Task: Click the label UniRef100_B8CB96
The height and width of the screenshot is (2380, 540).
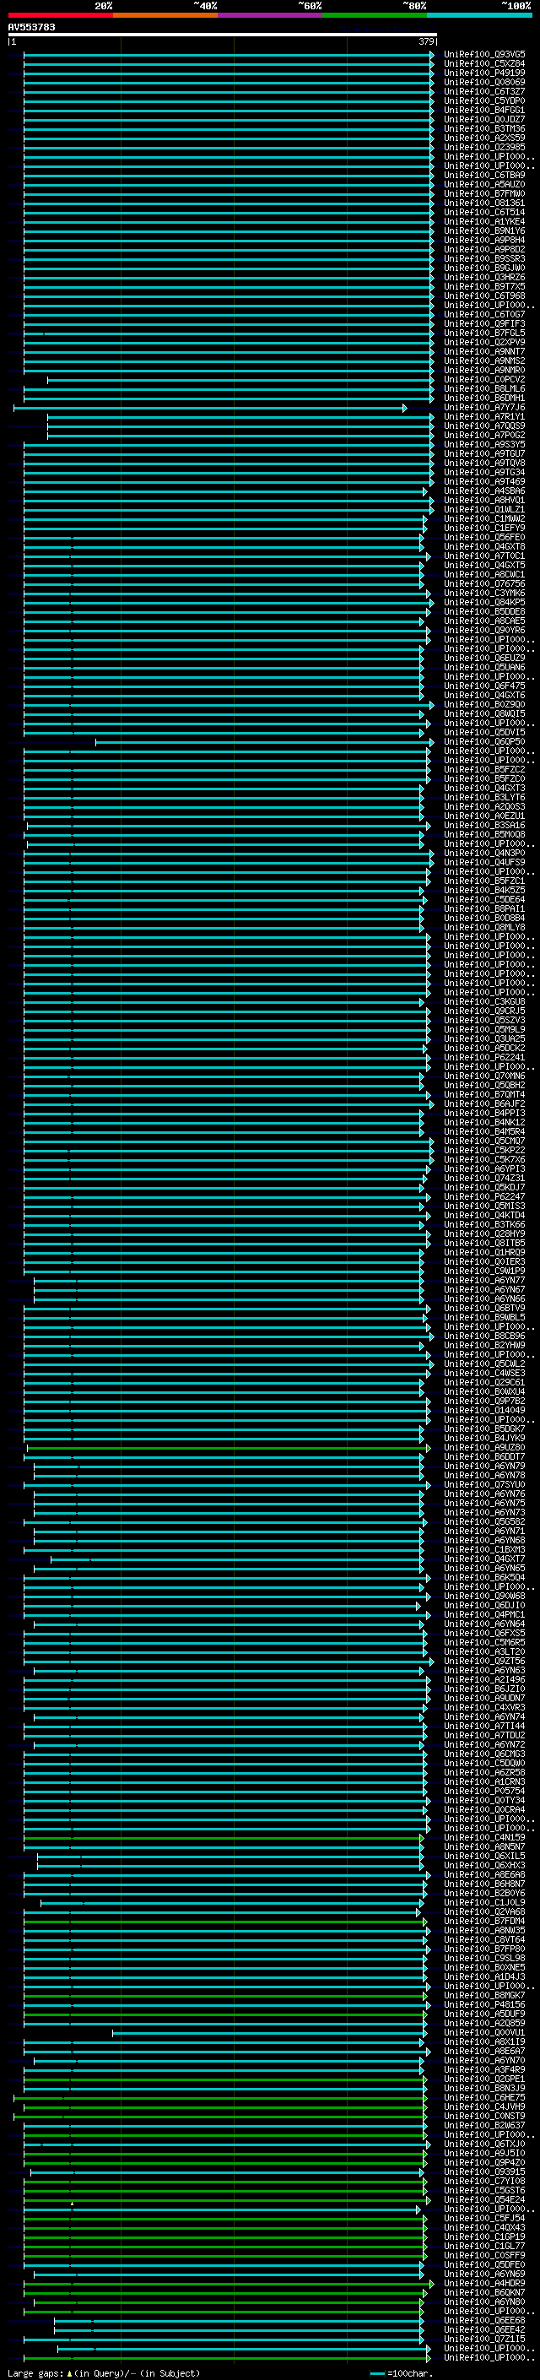Action: click(484, 1336)
